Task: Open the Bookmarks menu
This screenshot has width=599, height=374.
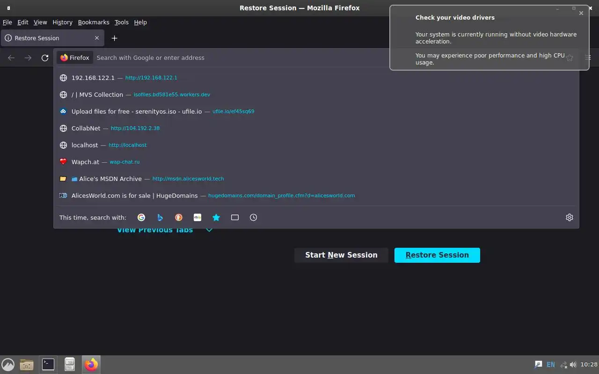Action: [x=94, y=22]
